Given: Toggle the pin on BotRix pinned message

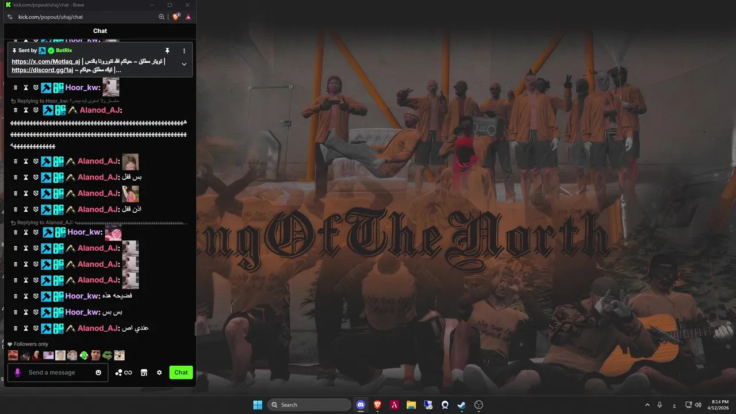Looking at the screenshot, I should point(167,51).
